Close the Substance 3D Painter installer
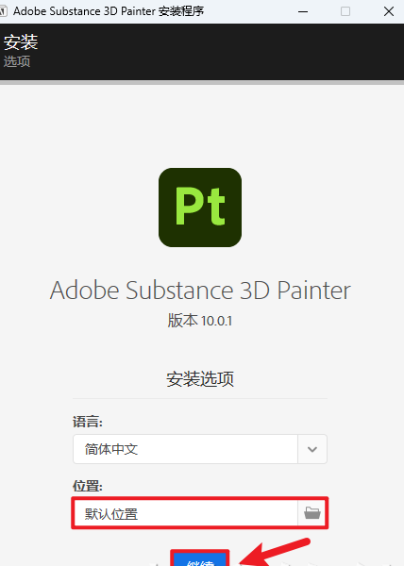Viewport: 404px width, 566px height. click(x=389, y=11)
